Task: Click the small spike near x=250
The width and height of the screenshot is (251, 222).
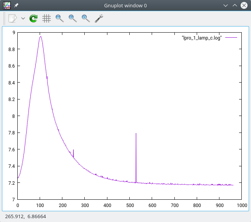Action: (73, 153)
